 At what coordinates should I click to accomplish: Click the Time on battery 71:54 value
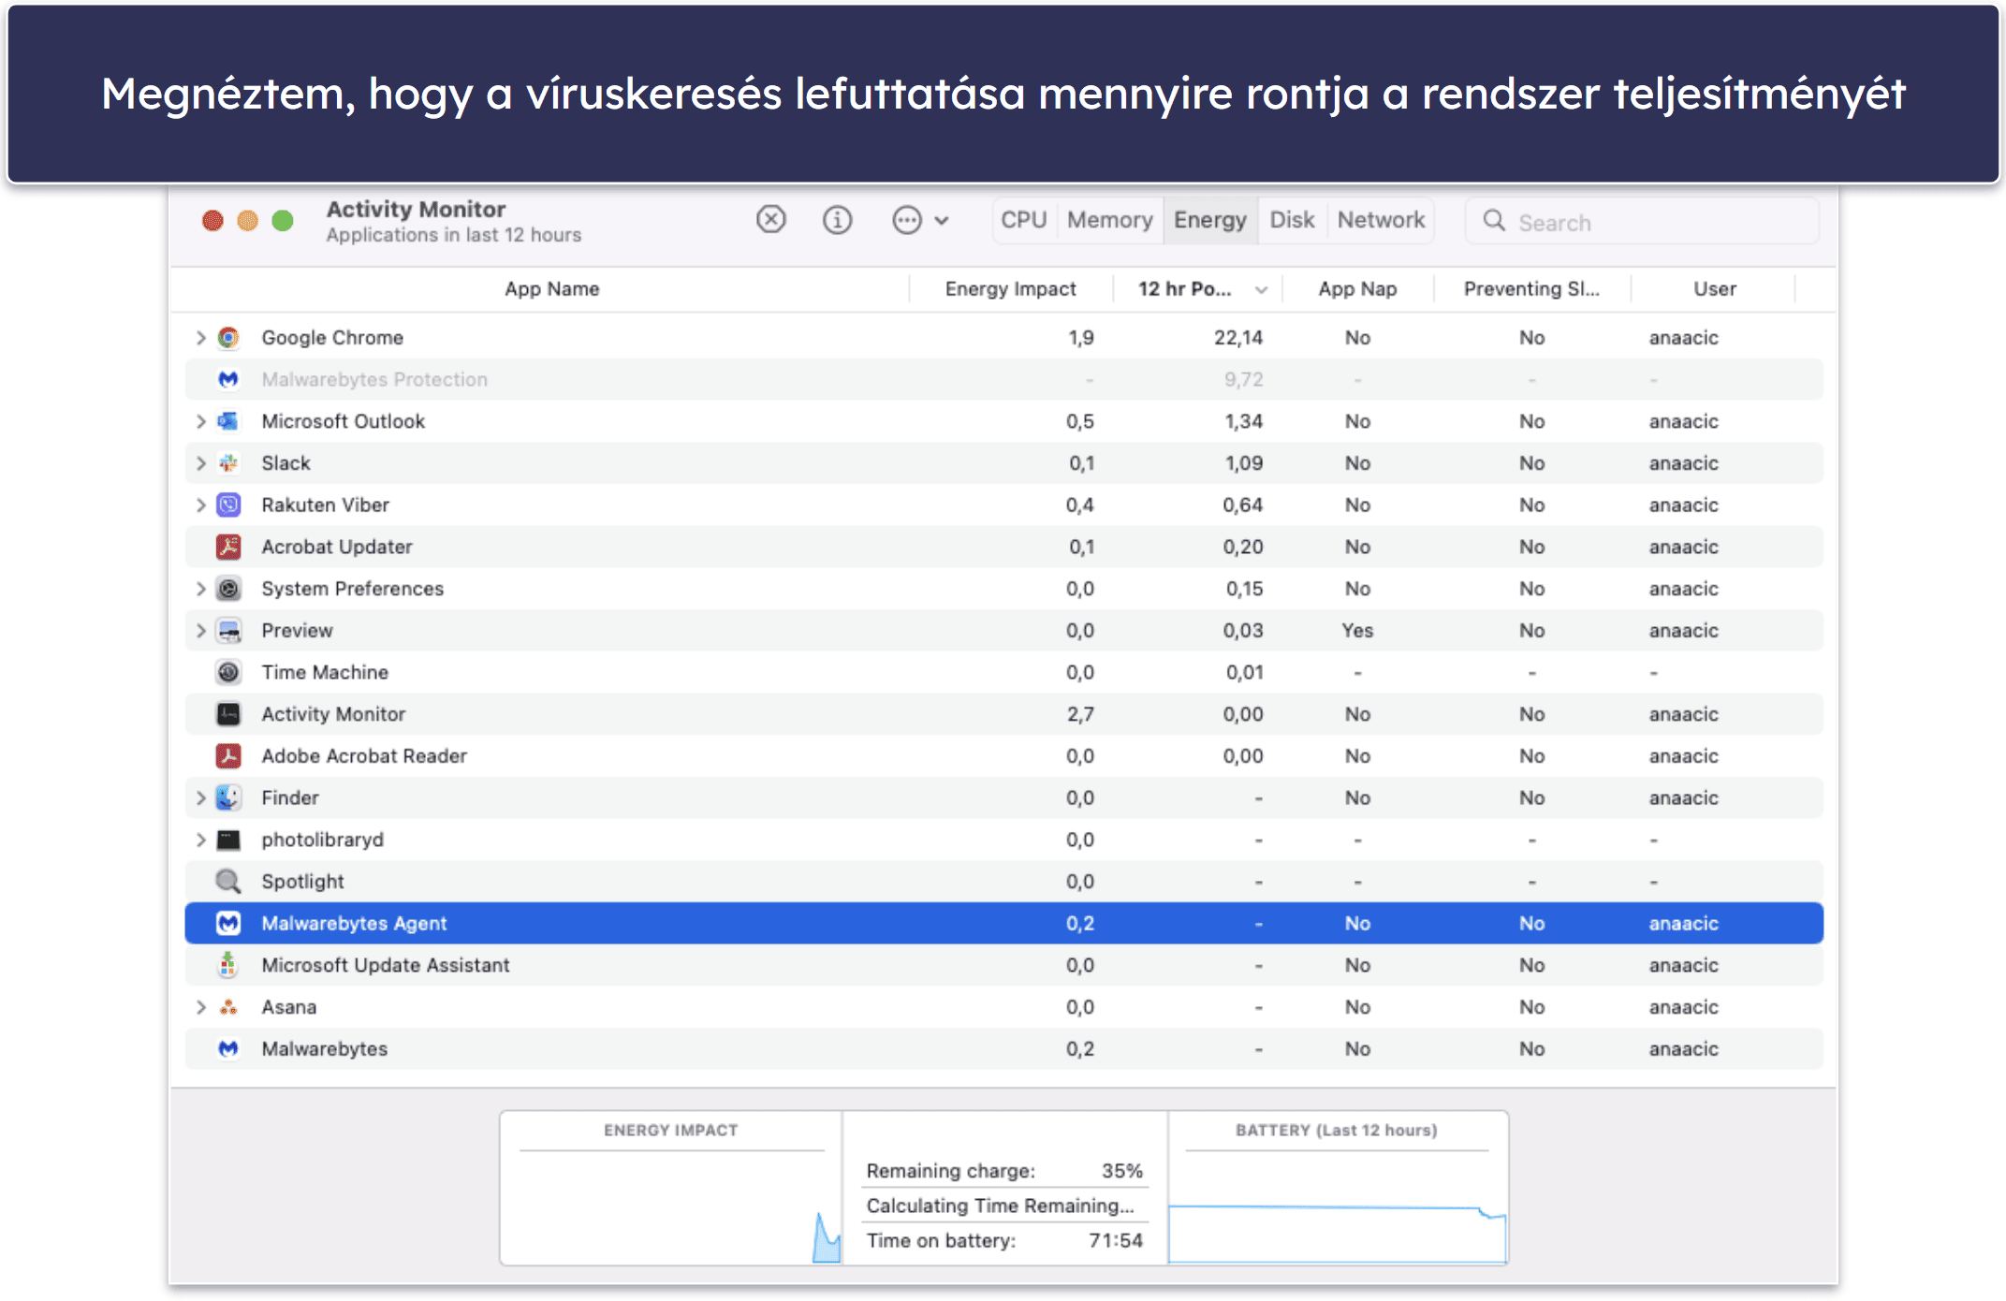point(1116,1240)
